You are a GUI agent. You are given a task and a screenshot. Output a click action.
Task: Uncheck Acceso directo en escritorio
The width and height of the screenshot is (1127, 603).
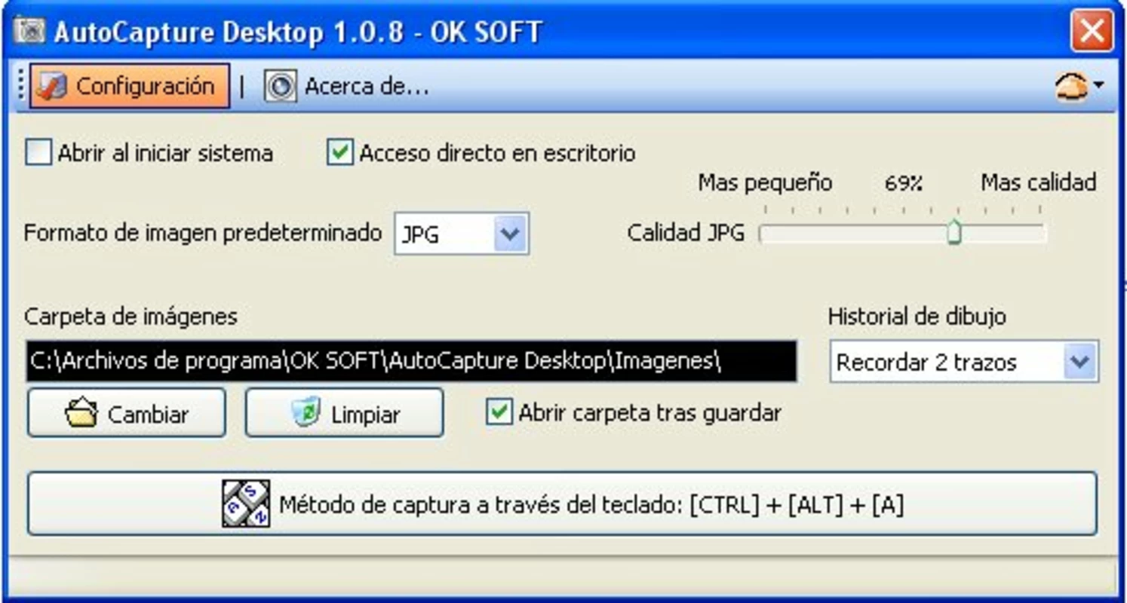click(340, 153)
